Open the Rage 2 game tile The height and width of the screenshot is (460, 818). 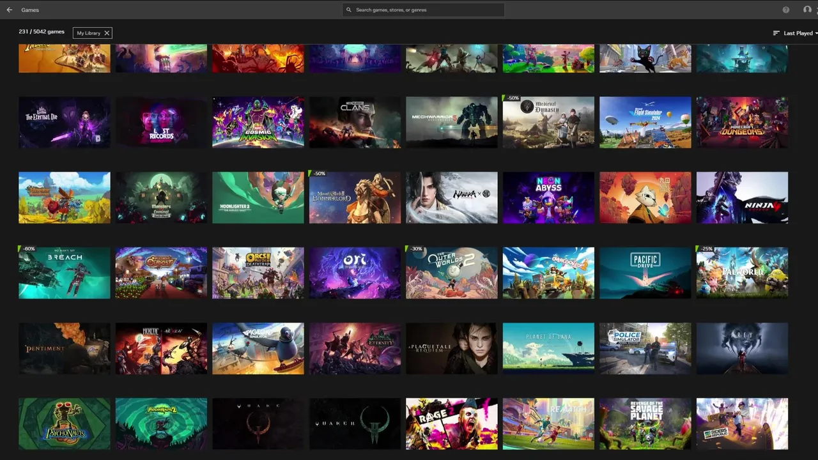coord(452,424)
